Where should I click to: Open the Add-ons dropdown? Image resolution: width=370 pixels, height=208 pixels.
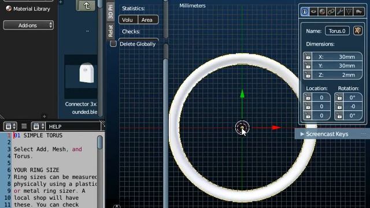[x=28, y=25]
